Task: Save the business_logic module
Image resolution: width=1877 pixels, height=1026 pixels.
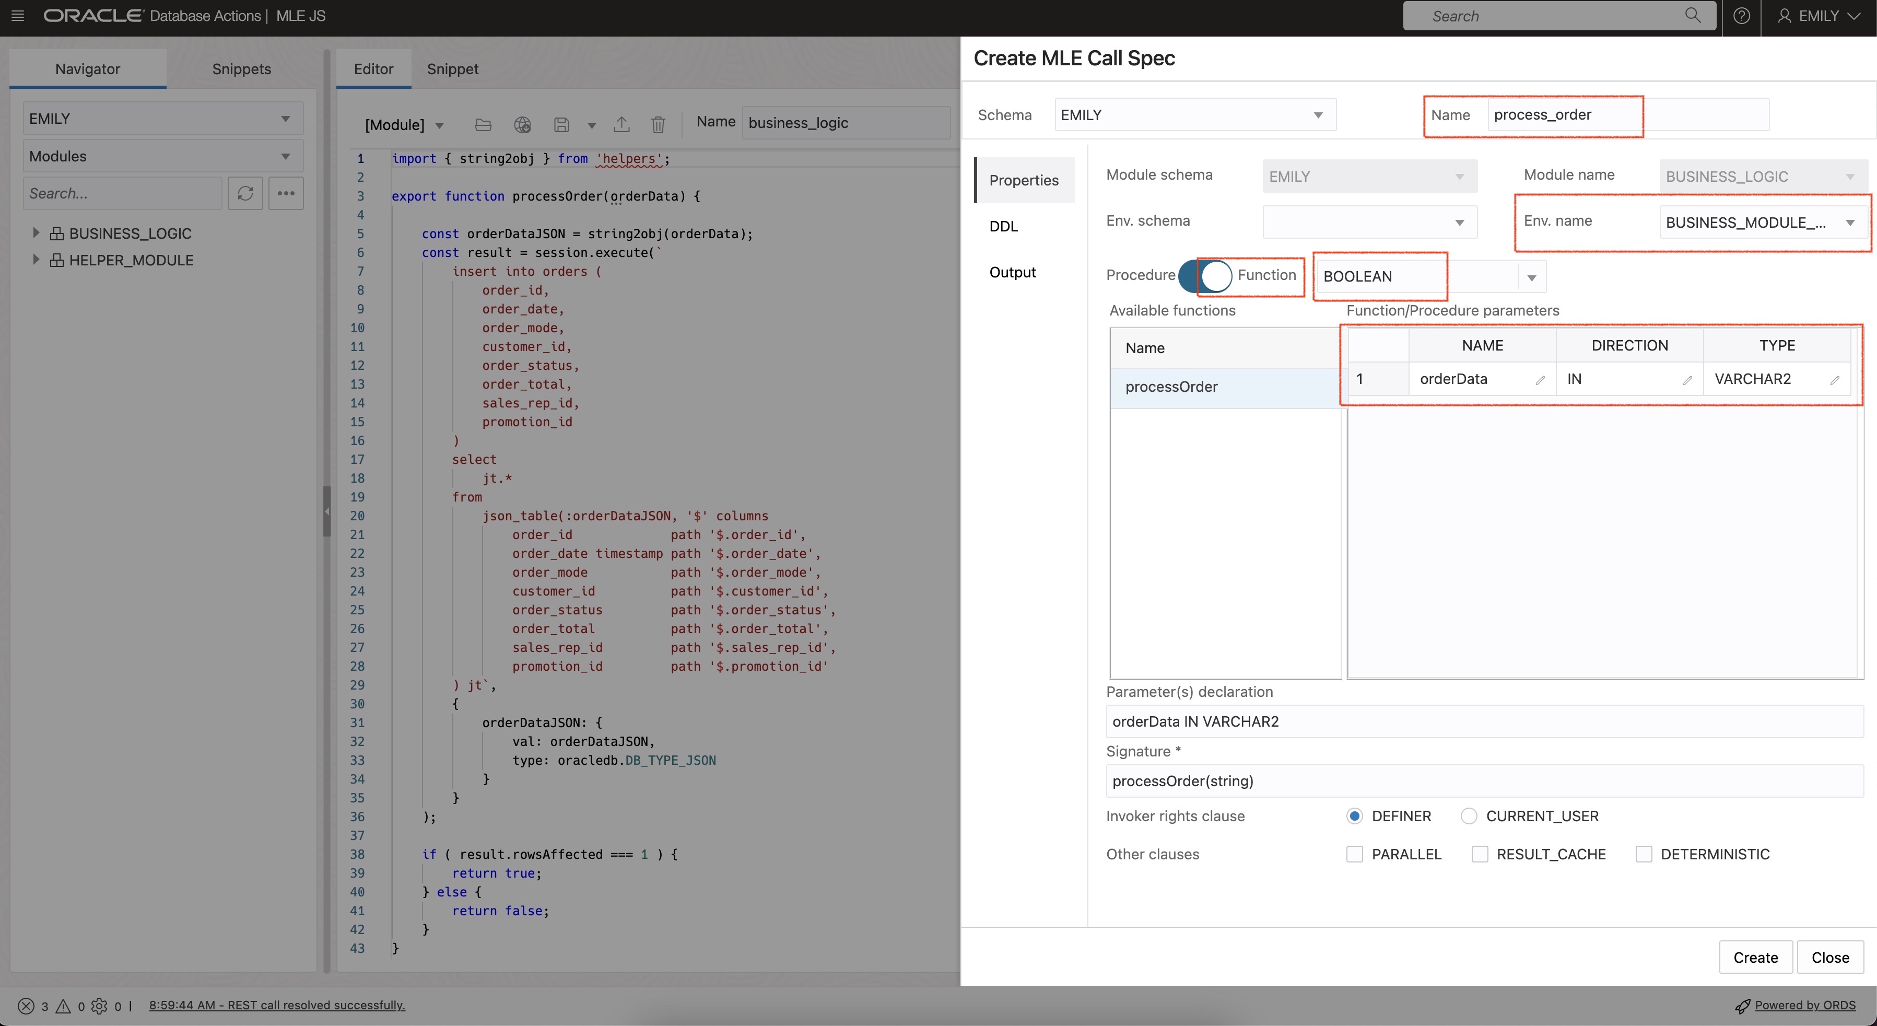Action: 561,125
